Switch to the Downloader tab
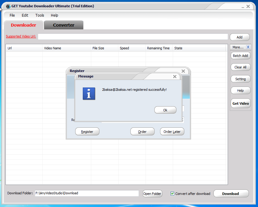The image size is (258, 207). tap(24, 25)
